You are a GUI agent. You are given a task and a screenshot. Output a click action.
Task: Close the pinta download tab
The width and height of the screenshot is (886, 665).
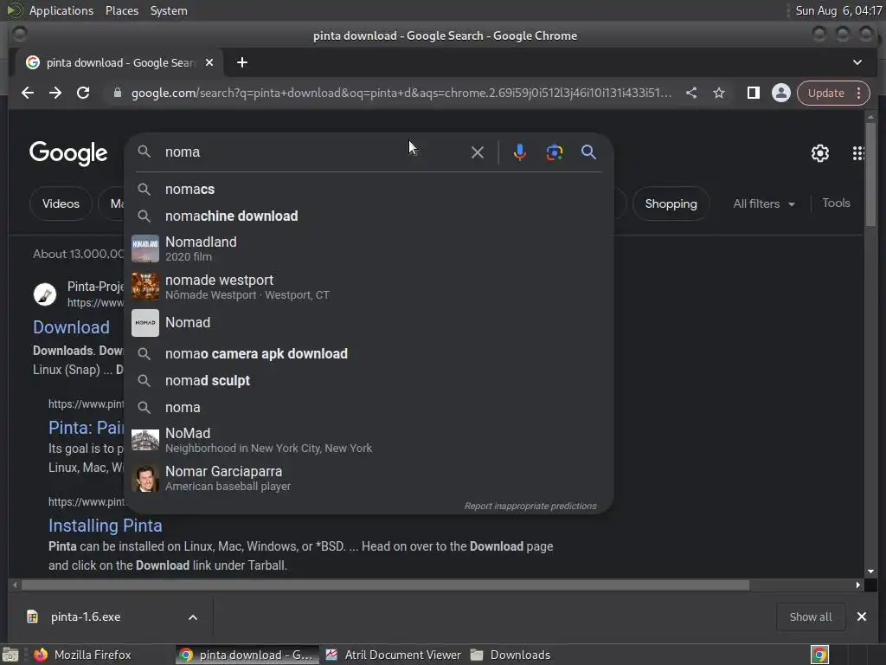coord(209,62)
